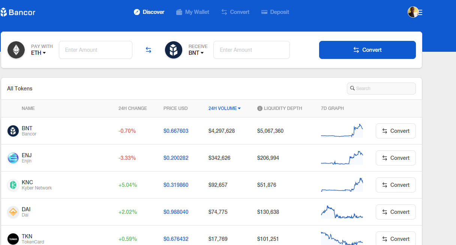
Task: Expand the Pay With ETH dropdown
Action: click(39, 53)
